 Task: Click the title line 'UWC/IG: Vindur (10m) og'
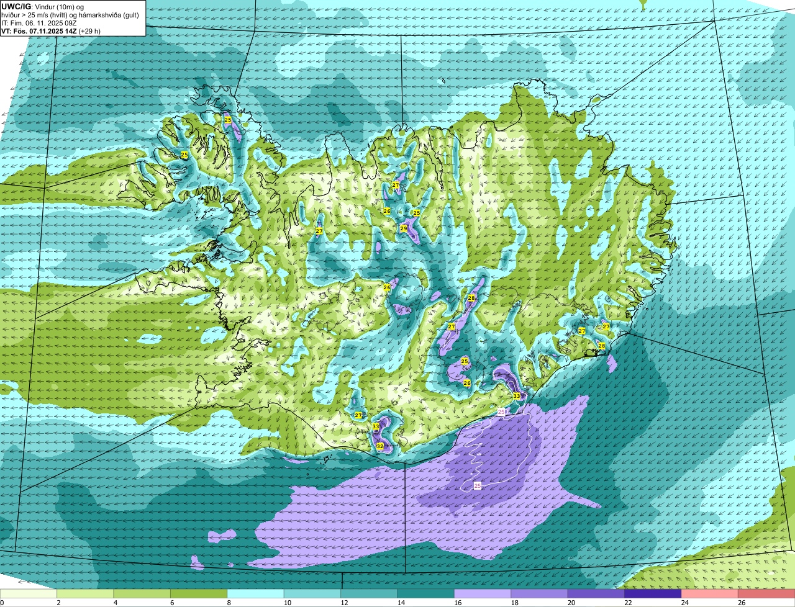(x=42, y=6)
